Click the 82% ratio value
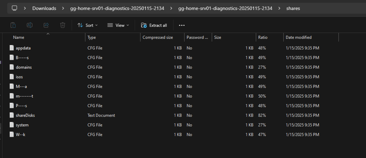The width and height of the screenshot is (366, 158). 262,115
